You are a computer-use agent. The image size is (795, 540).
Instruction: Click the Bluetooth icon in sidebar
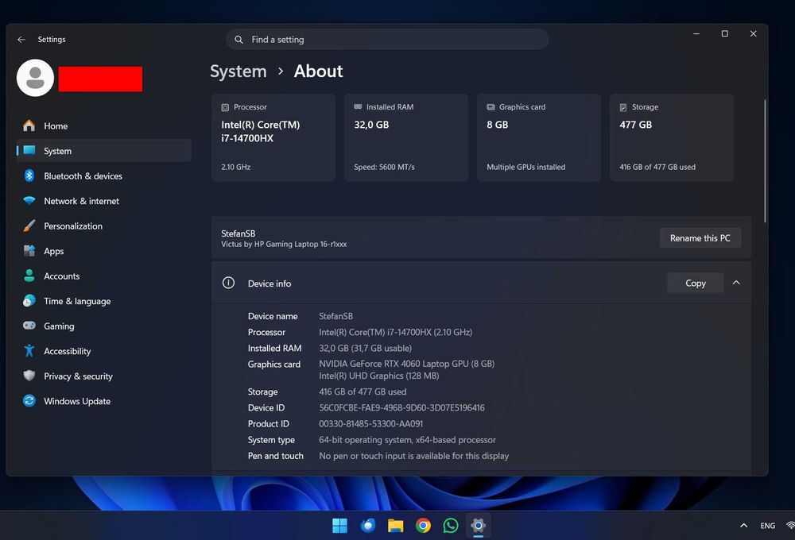(29, 175)
